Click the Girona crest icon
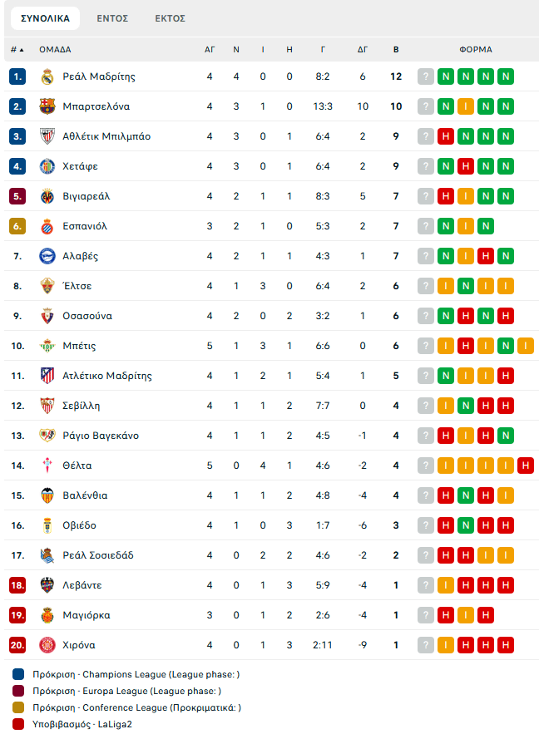539x734 pixels. click(x=47, y=645)
